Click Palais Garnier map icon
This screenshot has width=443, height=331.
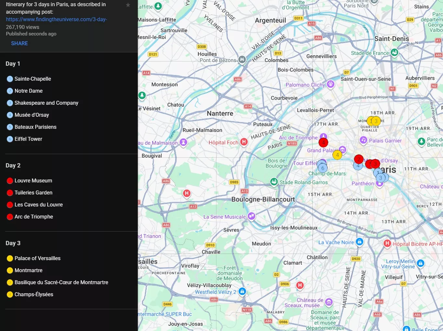pos(363,140)
